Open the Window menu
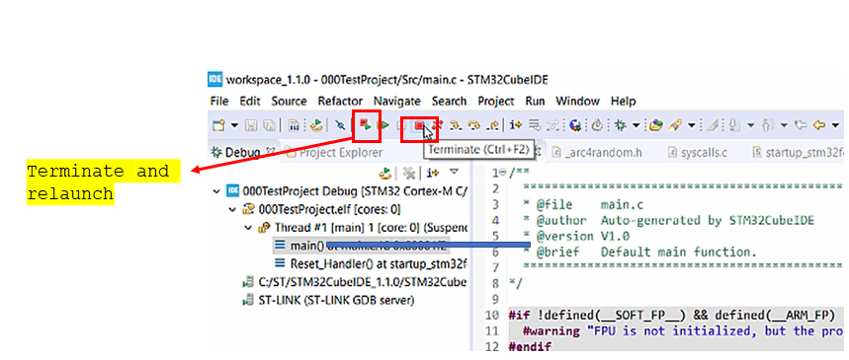The width and height of the screenshot is (849, 360). 578,101
